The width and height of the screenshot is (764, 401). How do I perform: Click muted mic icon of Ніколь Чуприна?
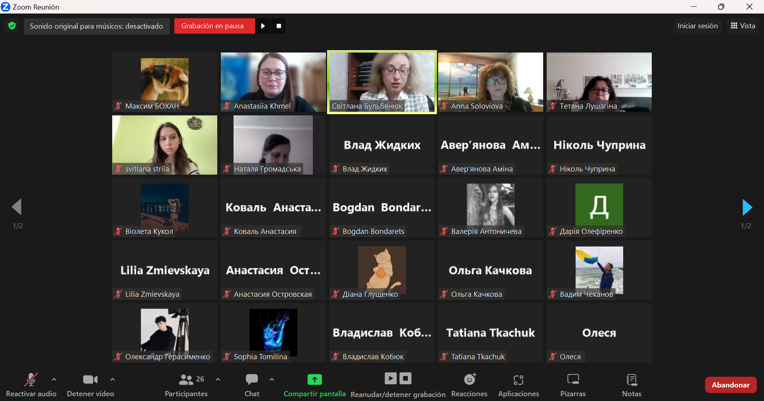click(x=553, y=169)
